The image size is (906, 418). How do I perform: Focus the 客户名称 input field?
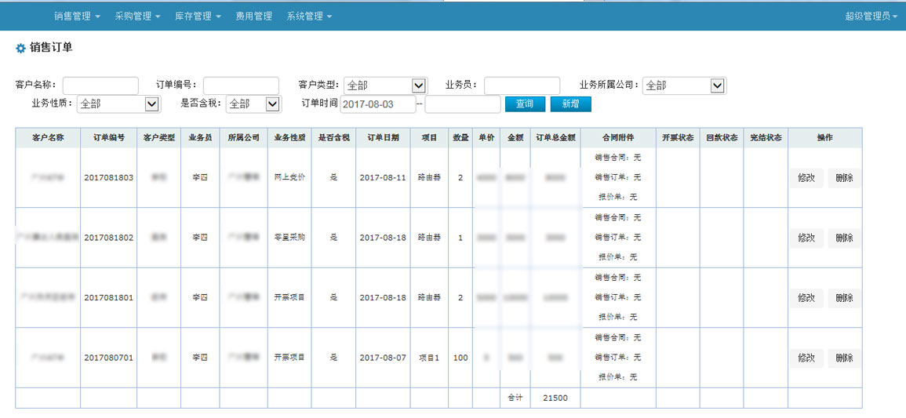100,85
